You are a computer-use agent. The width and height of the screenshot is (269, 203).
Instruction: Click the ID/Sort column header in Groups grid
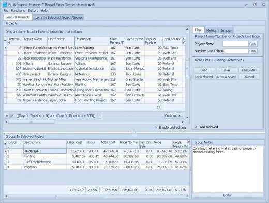pyautogui.click(x=15, y=144)
